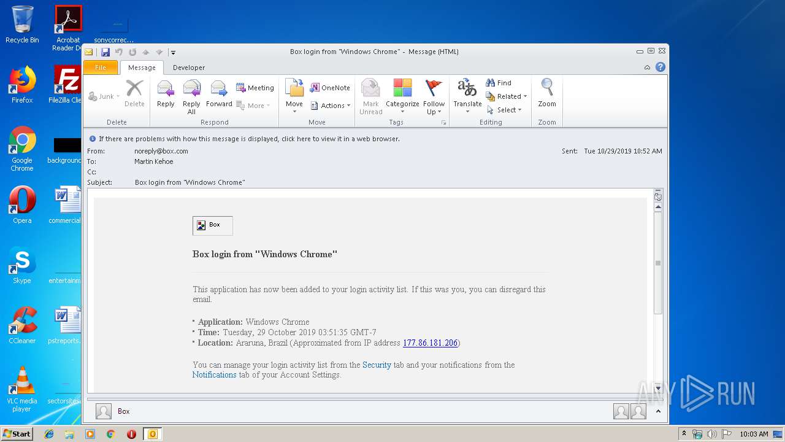
Task: Open the IP address 177.86.181.206 link
Action: [430, 343]
